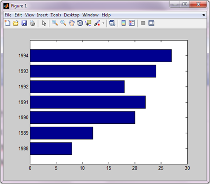Screen dimensions: 210x184
Task: Dock the figure using the corner arrow
Action: [204, 15]
